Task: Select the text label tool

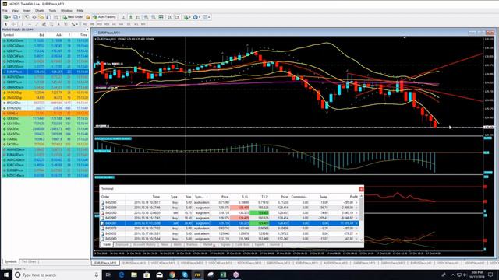Action: tap(65, 24)
